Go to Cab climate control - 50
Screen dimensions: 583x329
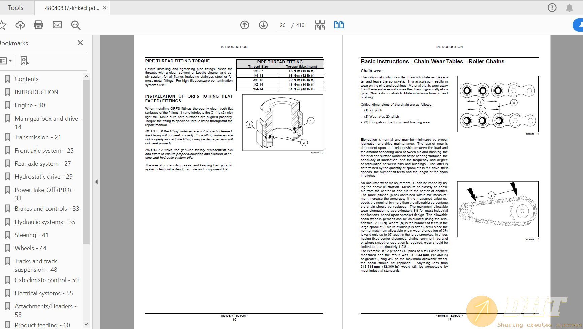[47, 280]
